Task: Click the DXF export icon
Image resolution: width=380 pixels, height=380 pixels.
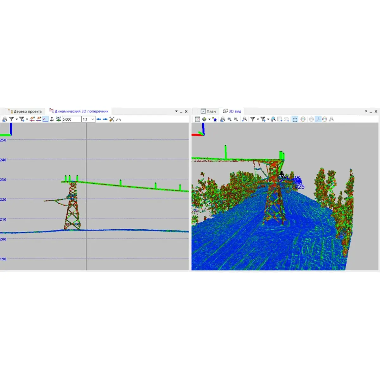Action: coord(58,119)
